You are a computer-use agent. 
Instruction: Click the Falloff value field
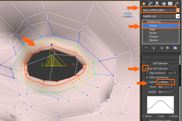point(164,82)
